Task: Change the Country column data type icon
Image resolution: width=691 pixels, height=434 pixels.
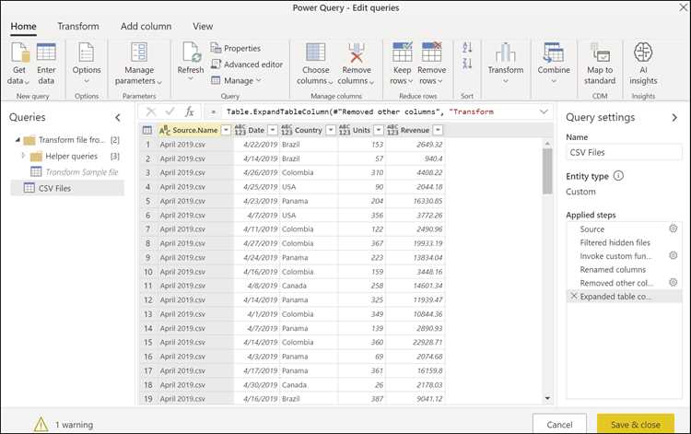Action: [x=287, y=130]
